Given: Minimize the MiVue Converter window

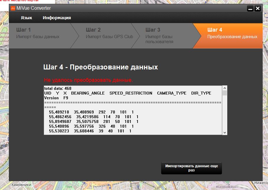Looking at the screenshot, I should [x=250, y=9].
